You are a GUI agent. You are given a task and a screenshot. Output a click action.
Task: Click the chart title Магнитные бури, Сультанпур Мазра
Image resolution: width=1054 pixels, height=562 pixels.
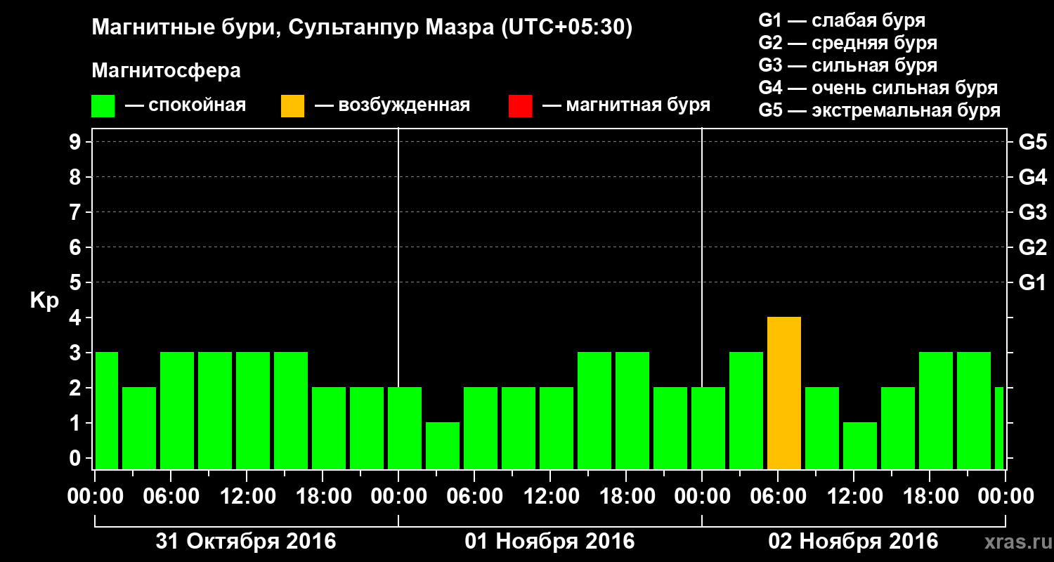(362, 28)
